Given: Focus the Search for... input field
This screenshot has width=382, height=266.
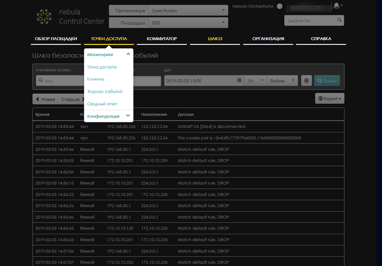Looking at the screenshot, I should (x=311, y=20).
